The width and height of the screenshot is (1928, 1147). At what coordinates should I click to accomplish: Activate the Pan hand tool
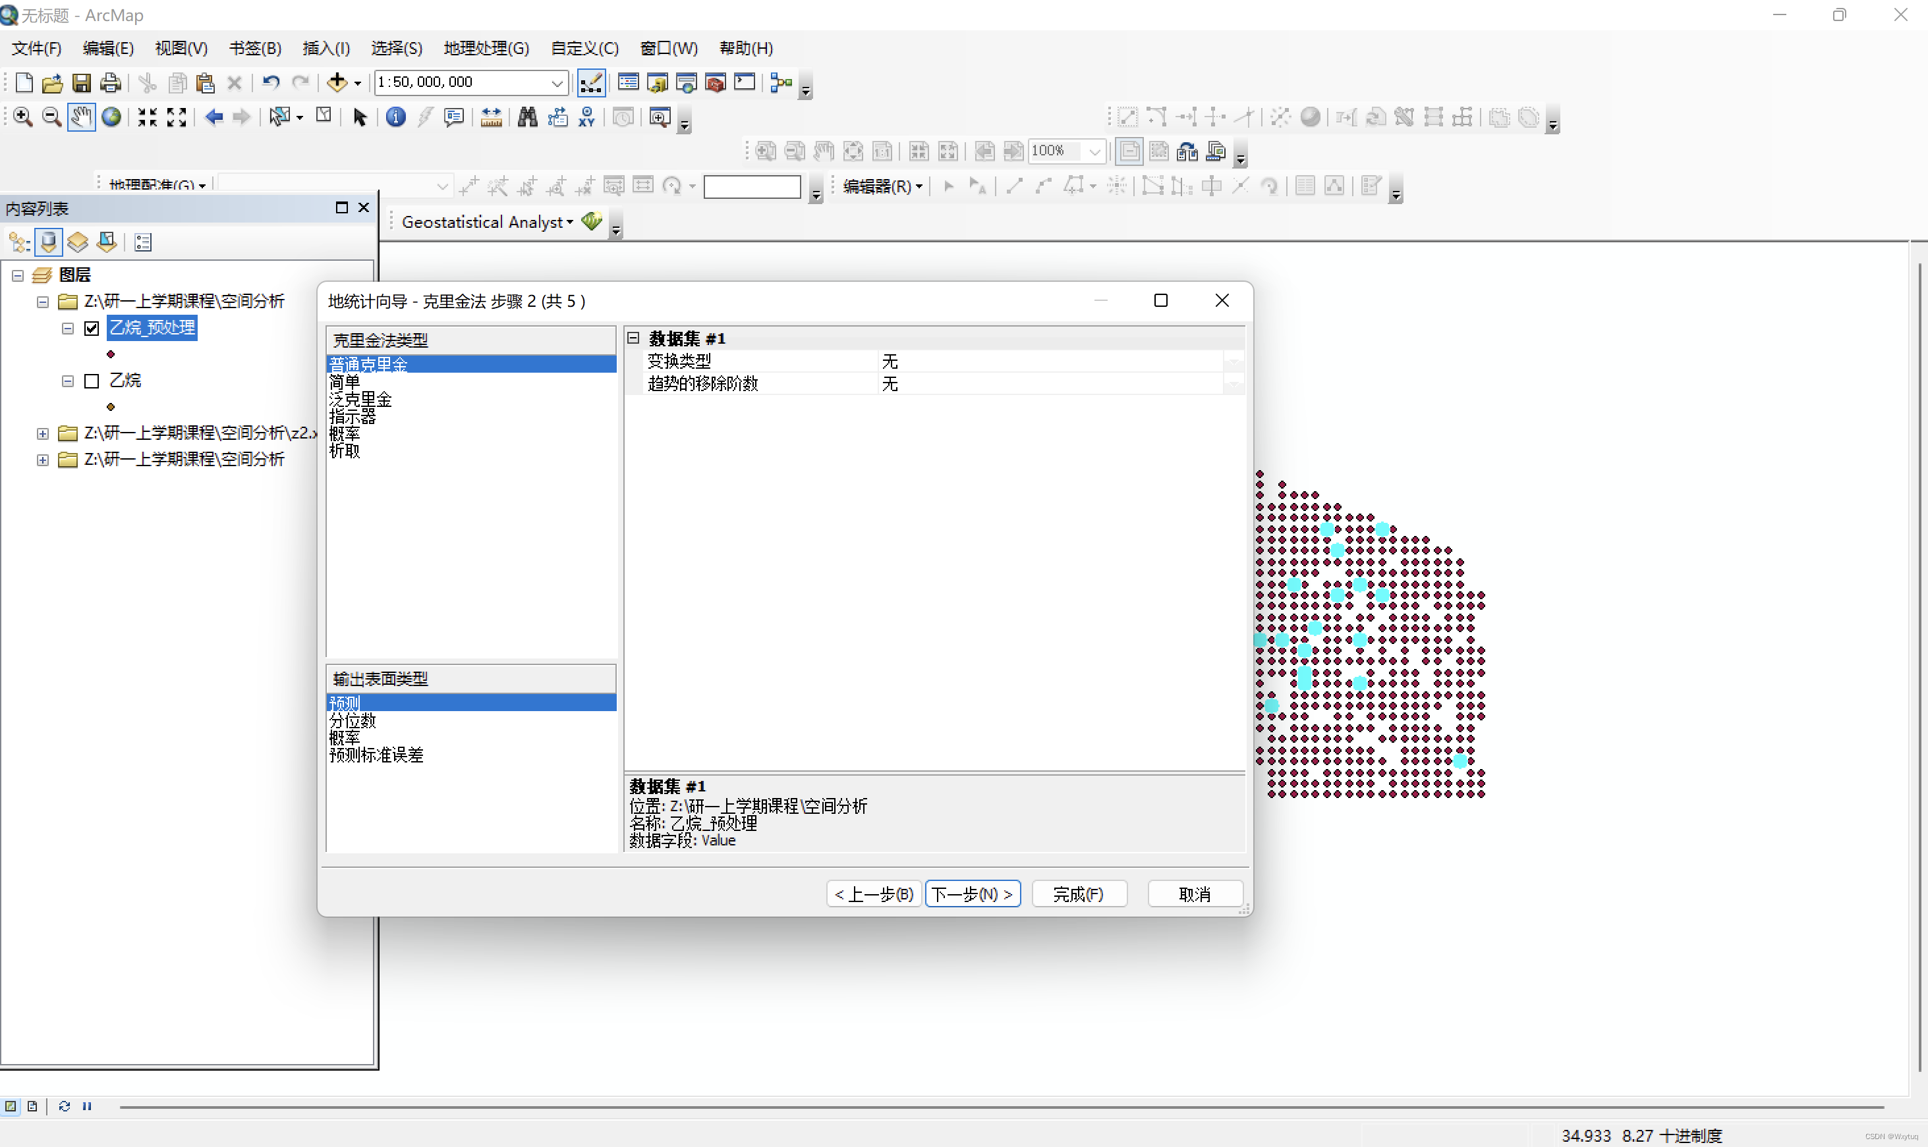(x=81, y=117)
